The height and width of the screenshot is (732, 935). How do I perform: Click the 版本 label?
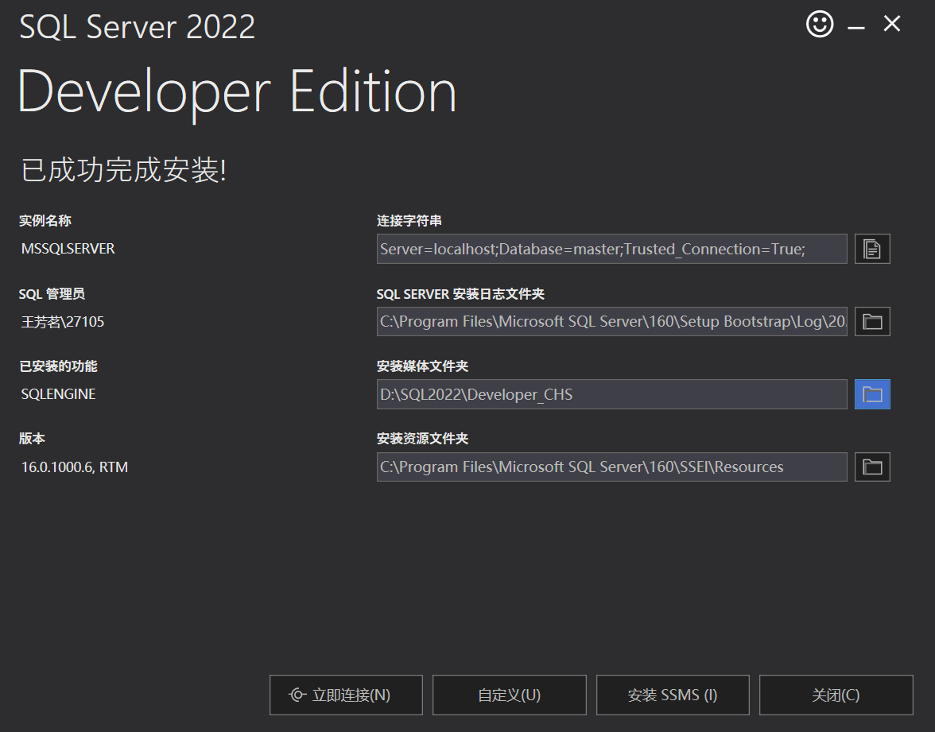32,438
